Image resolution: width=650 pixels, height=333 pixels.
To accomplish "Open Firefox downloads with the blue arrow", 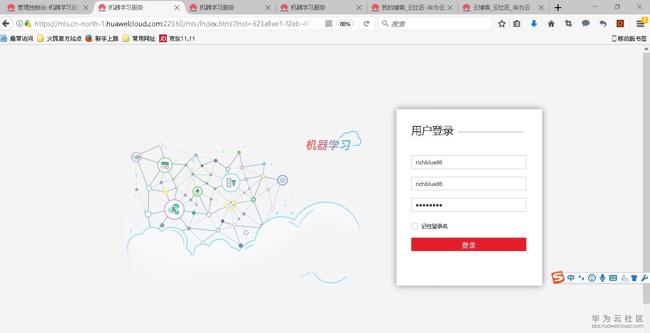I will (x=534, y=23).
